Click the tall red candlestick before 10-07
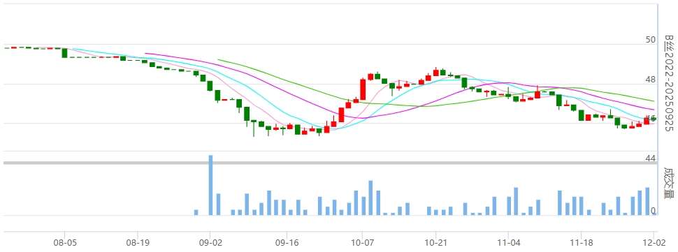The width and height of the screenshot is (678, 252). point(363,89)
